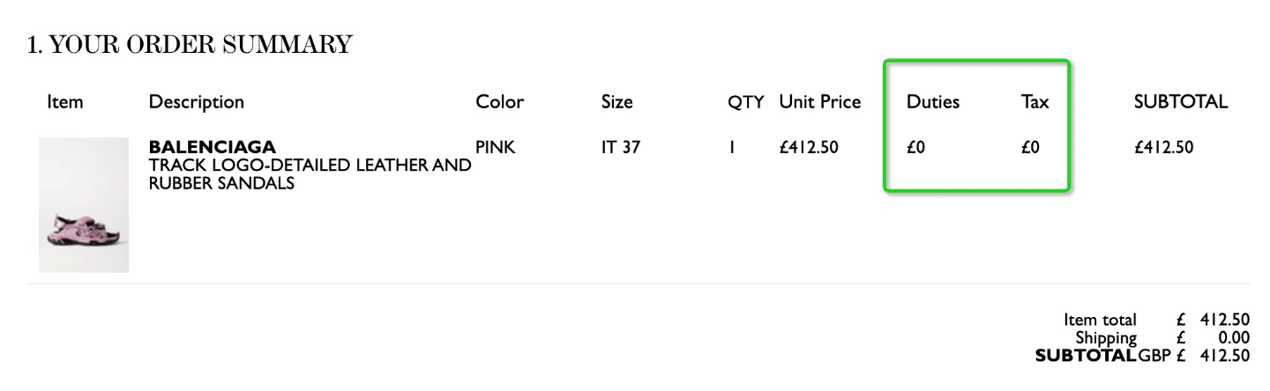Click the row subtotal £412.50 amount
Screen dimensions: 1270x391
coord(1163,148)
